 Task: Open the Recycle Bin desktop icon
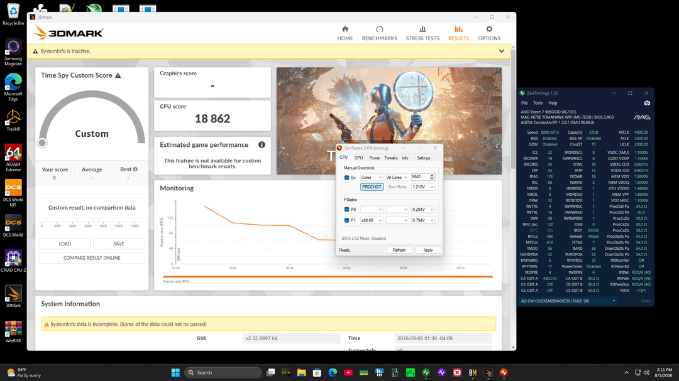click(13, 14)
